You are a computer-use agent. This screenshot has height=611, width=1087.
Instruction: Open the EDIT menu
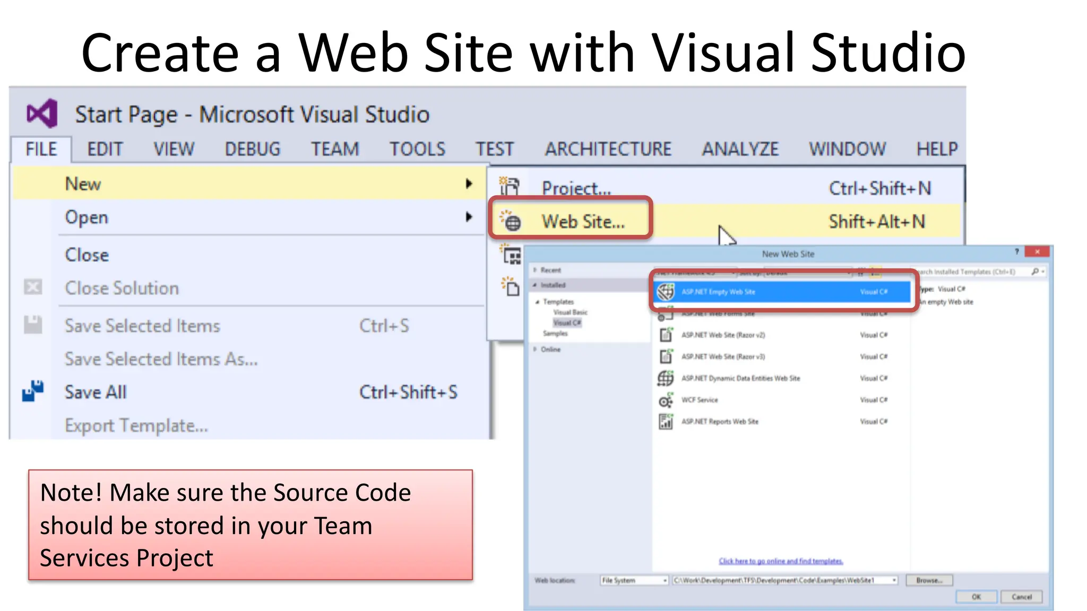coord(105,149)
